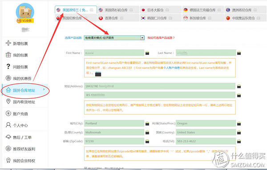
Task: Open 个人中心 via its person icon
Action: pos(8,125)
